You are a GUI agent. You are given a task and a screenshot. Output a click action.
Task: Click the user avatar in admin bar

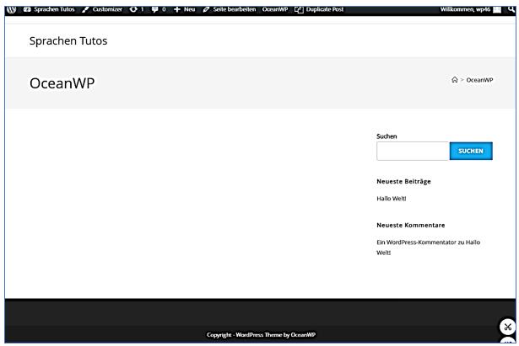point(497,8)
